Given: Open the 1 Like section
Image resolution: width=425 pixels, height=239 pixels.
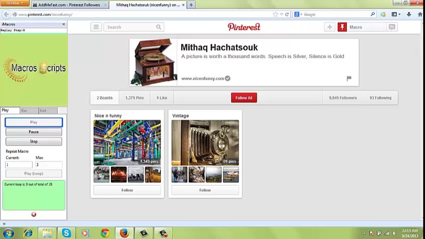Looking at the screenshot, I should pyautogui.click(x=162, y=98).
